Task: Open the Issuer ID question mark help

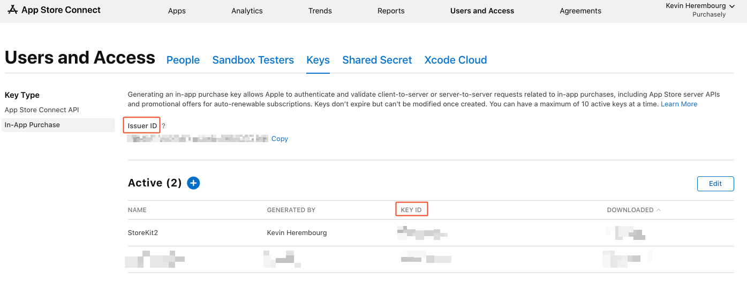Action: [x=164, y=126]
